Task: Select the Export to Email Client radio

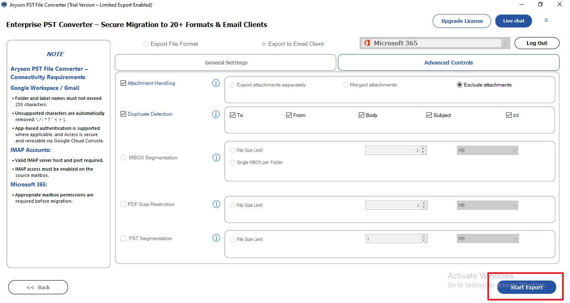Action: click(264, 44)
